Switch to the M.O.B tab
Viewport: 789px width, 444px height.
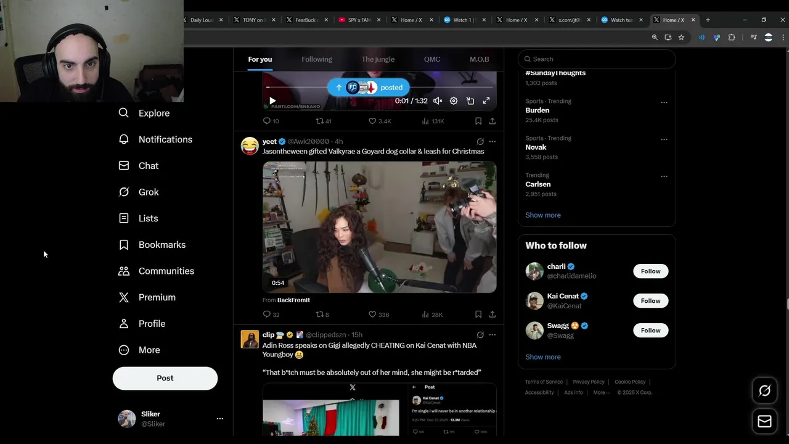(x=479, y=59)
